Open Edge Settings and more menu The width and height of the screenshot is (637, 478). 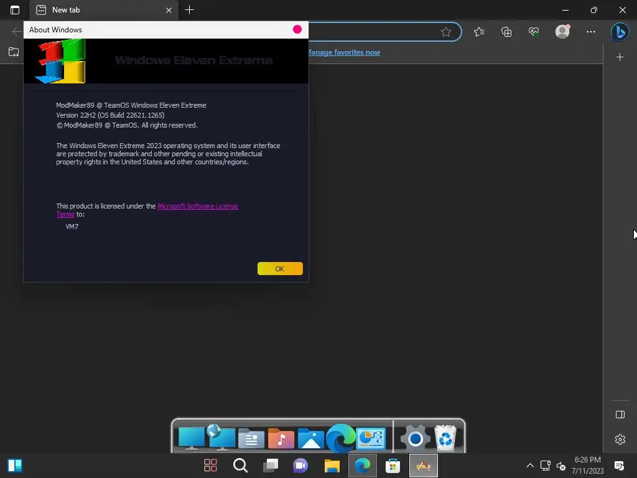(591, 32)
